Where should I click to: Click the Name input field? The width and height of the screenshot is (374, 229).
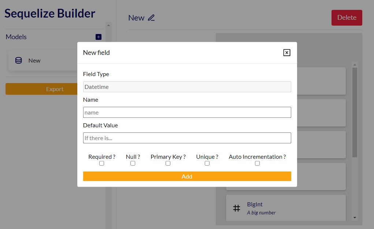(187, 112)
